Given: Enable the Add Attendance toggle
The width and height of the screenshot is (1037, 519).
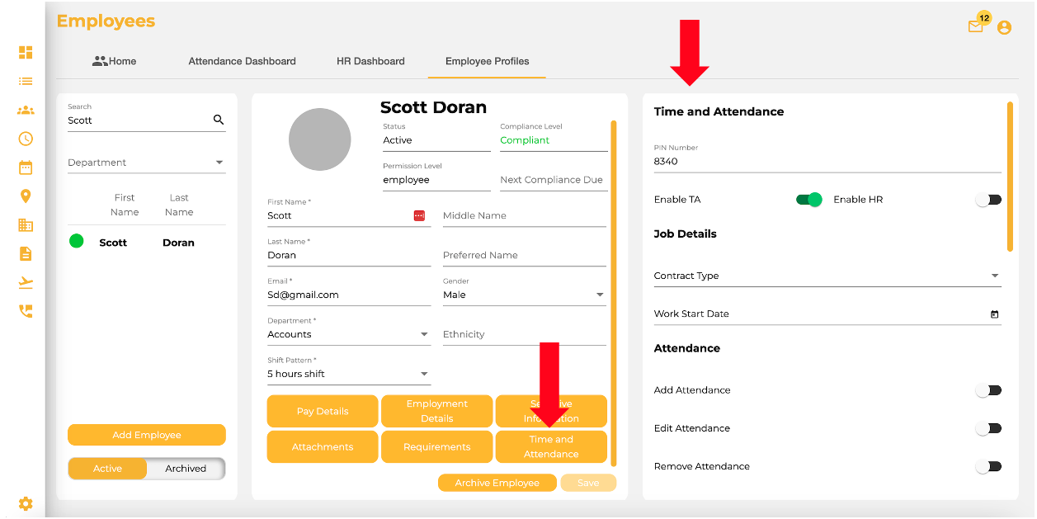Looking at the screenshot, I should pyautogui.click(x=988, y=389).
